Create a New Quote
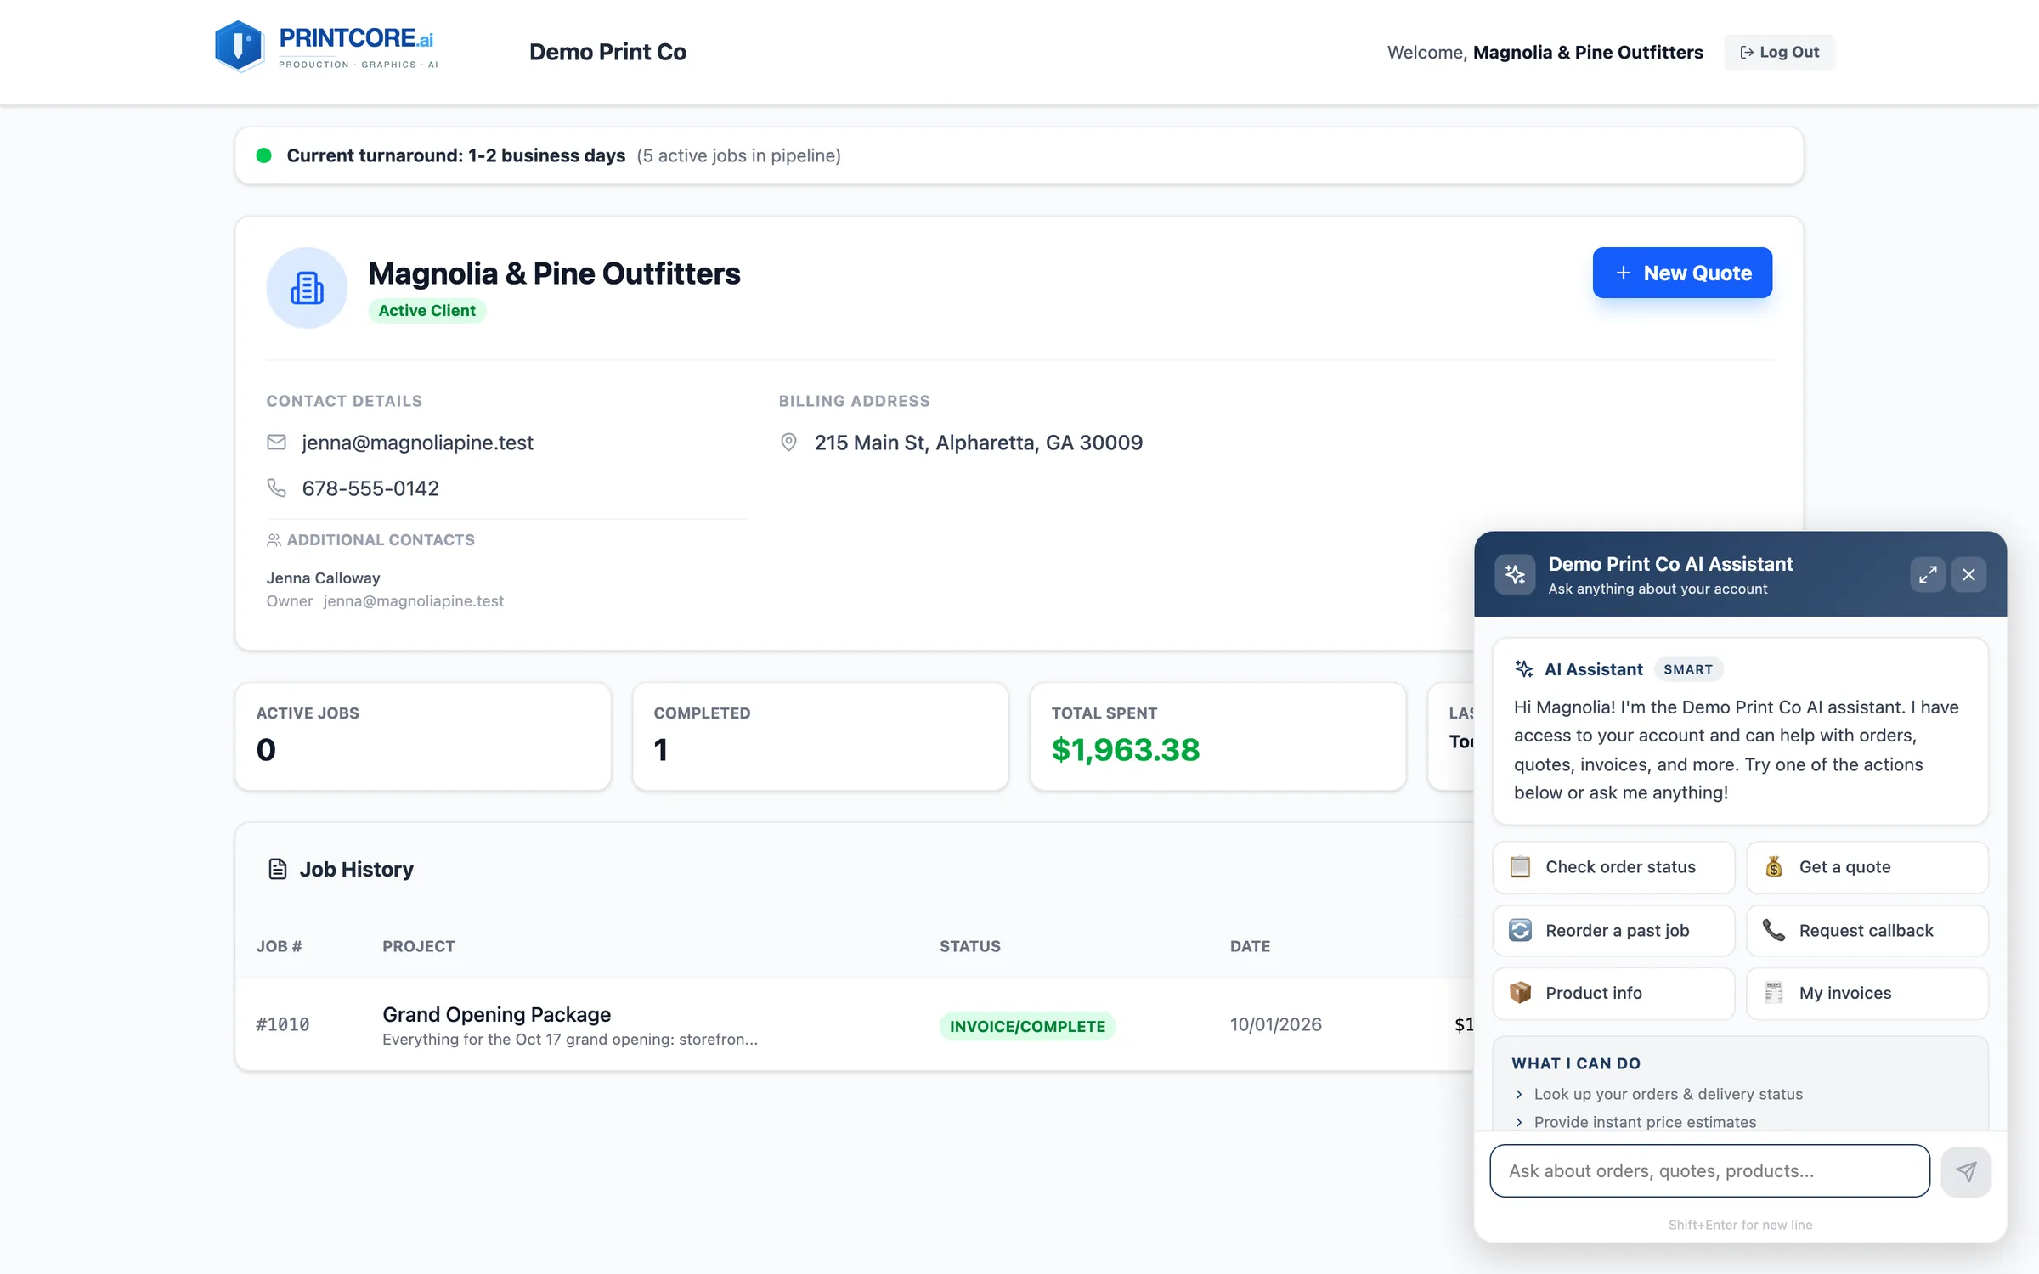 click(1682, 273)
